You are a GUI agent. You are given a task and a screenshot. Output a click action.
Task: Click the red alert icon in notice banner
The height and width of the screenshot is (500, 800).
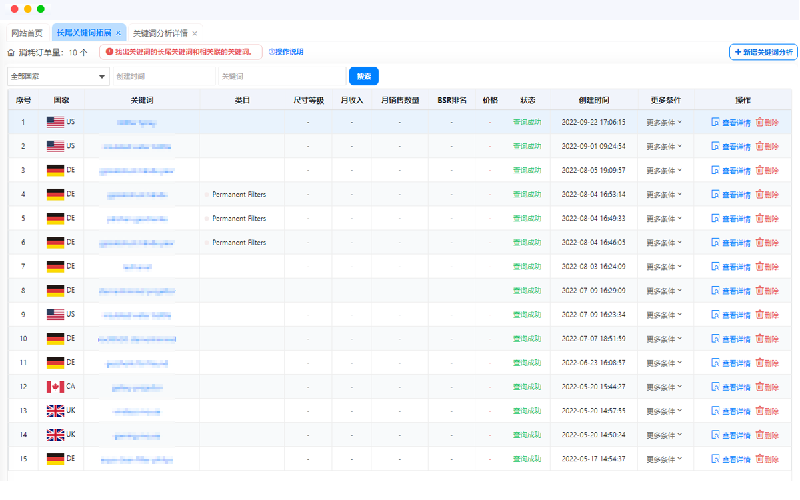pos(109,52)
